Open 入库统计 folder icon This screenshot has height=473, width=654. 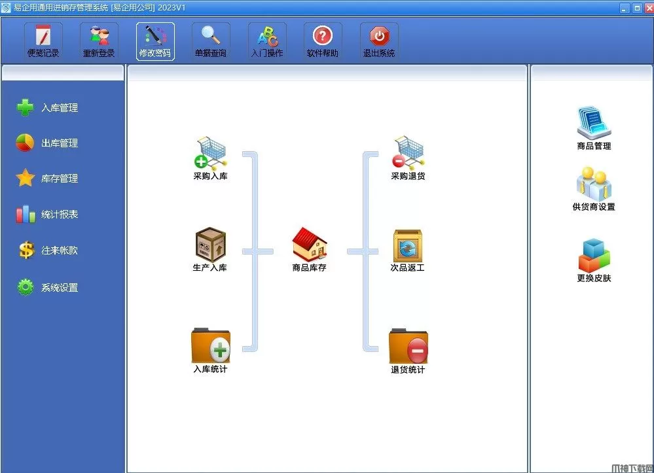tap(211, 346)
